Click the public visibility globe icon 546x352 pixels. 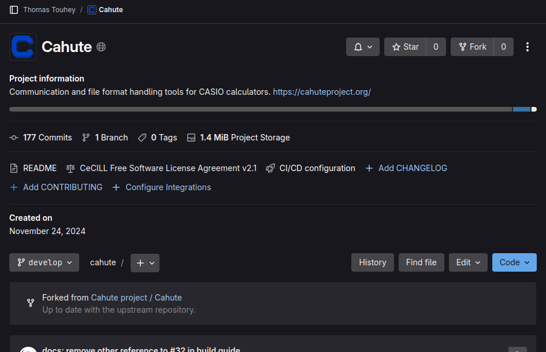(x=101, y=47)
